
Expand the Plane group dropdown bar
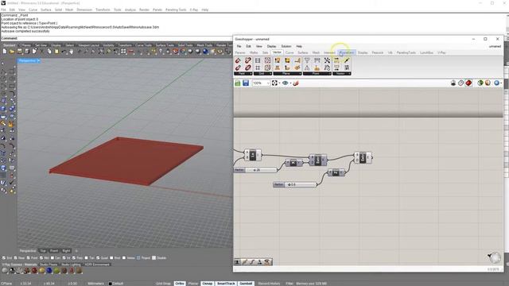[287, 74]
